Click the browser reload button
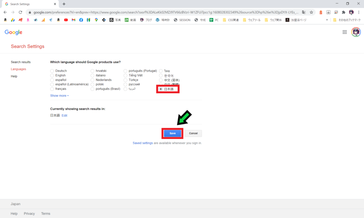Screen dimensions: 364x218 (21, 12)
